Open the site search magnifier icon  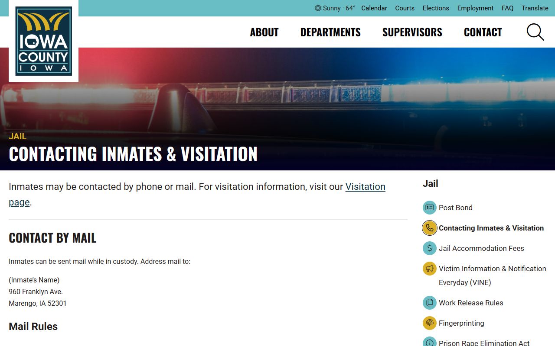pos(535,32)
